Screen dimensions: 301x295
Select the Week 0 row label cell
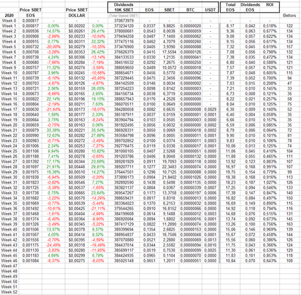[9, 20]
